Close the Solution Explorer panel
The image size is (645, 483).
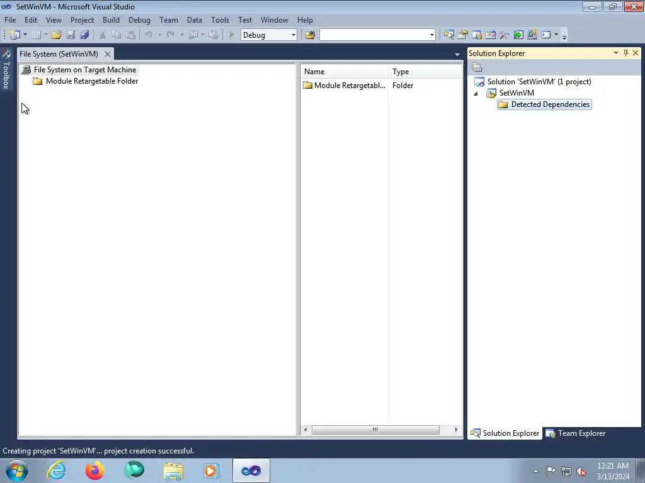(636, 53)
